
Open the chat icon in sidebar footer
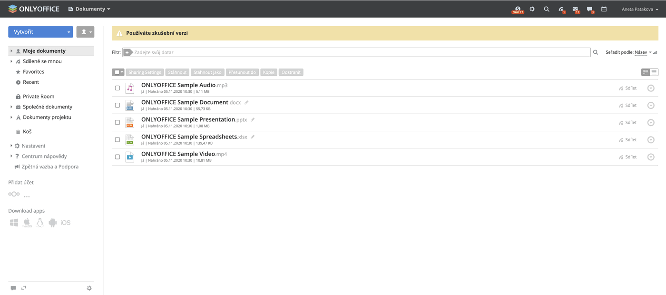click(x=13, y=288)
